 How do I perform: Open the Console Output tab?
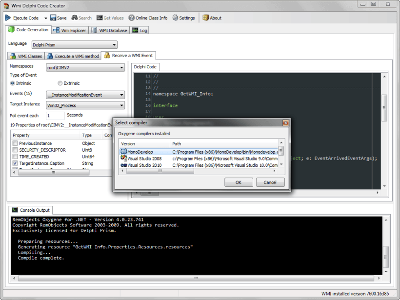[31, 210]
